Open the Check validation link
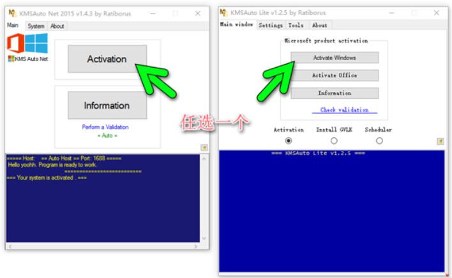 (x=345, y=110)
